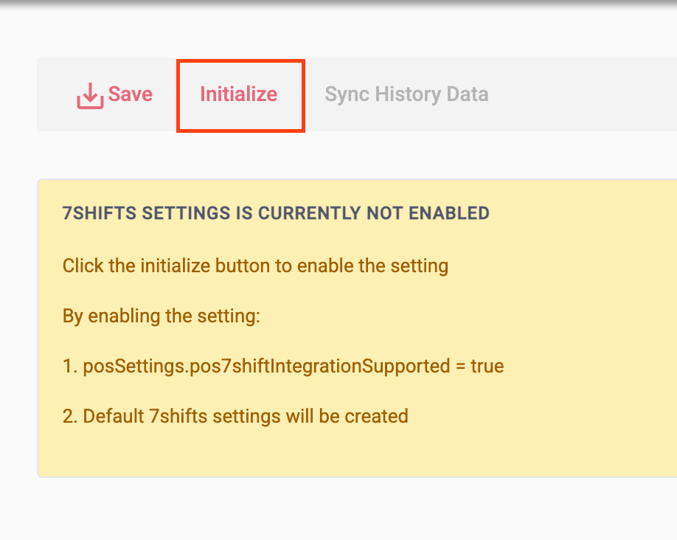Click the 'true' value in item one

pyautogui.click(x=487, y=366)
